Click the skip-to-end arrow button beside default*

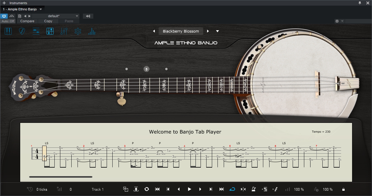[x=88, y=16]
